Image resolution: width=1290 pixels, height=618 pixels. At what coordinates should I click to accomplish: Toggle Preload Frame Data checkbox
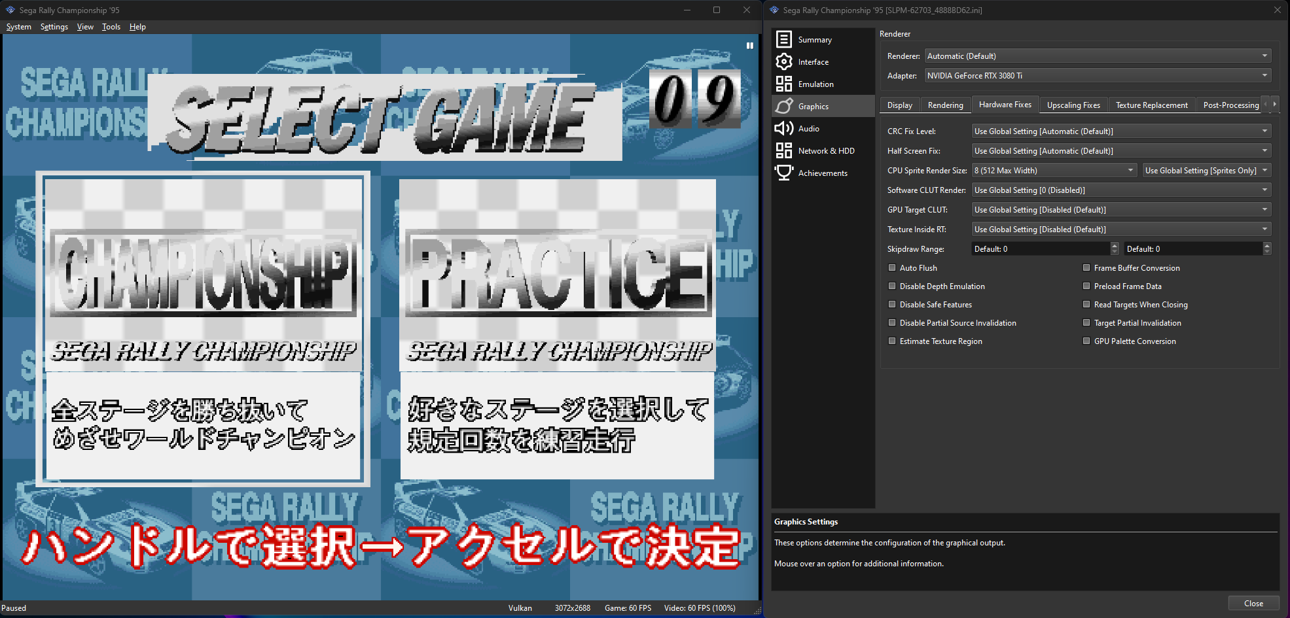tap(1086, 286)
